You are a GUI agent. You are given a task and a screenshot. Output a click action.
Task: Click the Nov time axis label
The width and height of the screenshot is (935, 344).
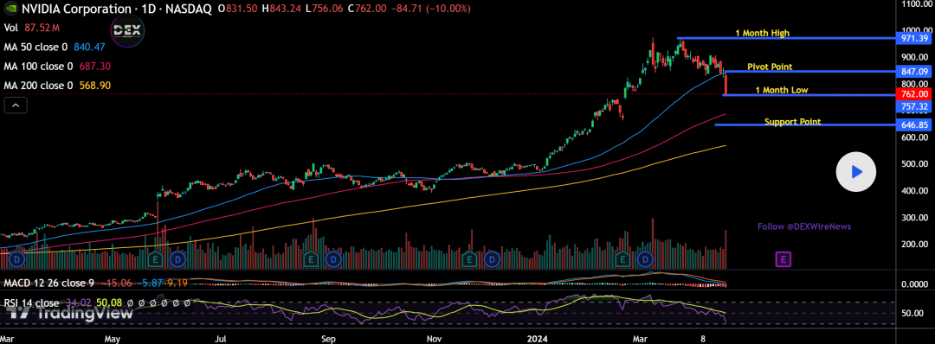[434, 338]
